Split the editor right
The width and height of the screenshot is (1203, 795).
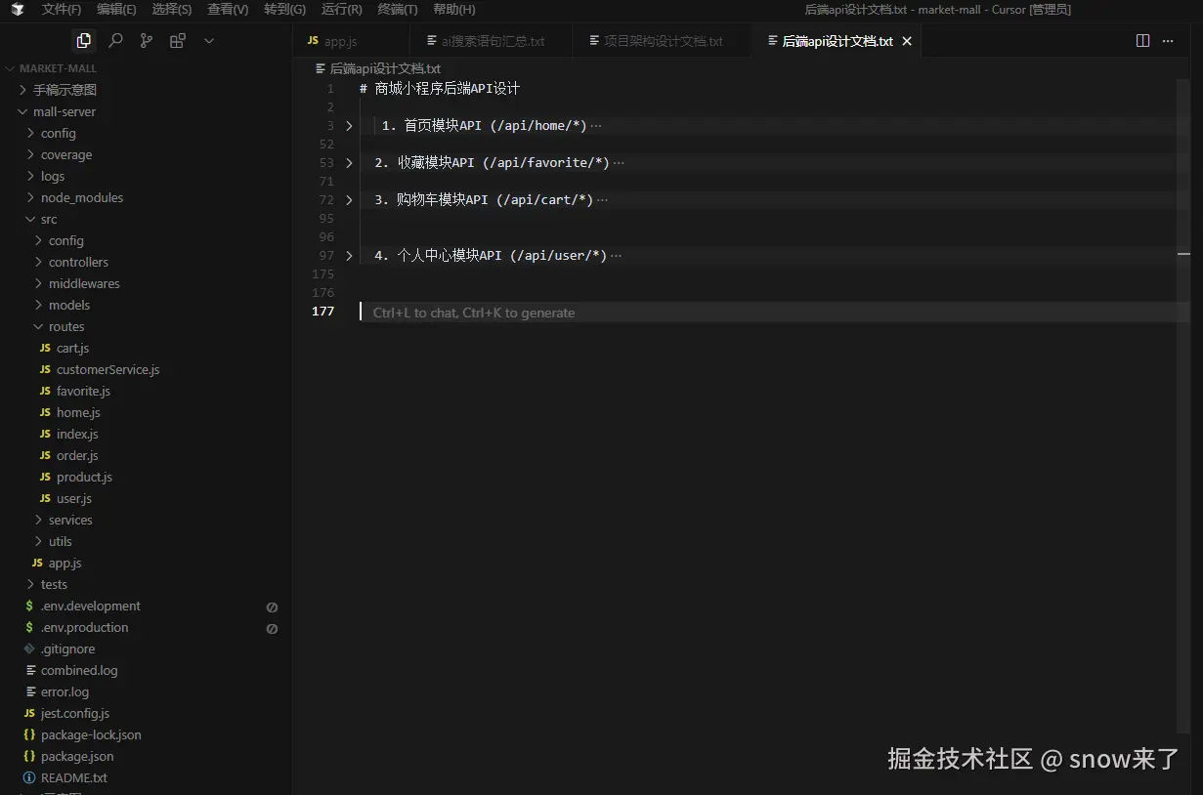1142,40
